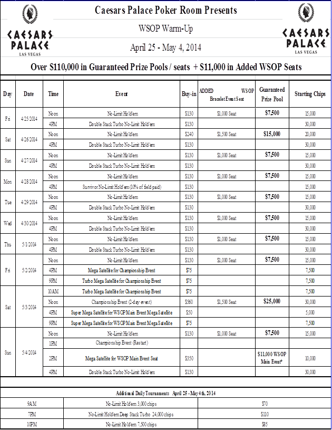Screen dimensions: 332x430
Task: Select the $350 buy-in cell
Action: pos(189,358)
